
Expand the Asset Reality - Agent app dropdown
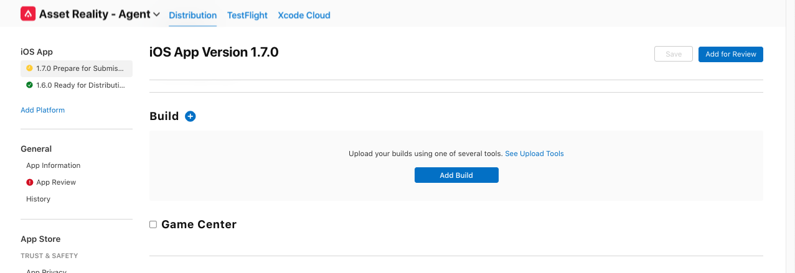coord(156,14)
